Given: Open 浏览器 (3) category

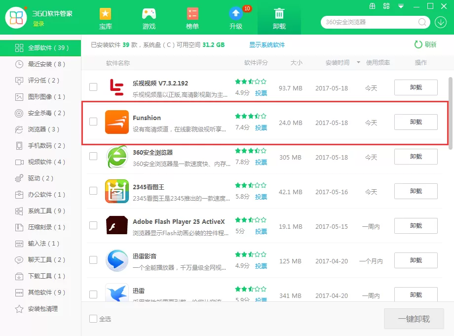Looking at the screenshot, I should pyautogui.click(x=40, y=129).
